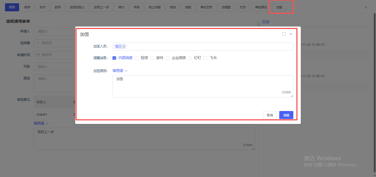This screenshot has height=177, width=376.
Task: Click the 取消 button in the dialog
Action: point(270,115)
